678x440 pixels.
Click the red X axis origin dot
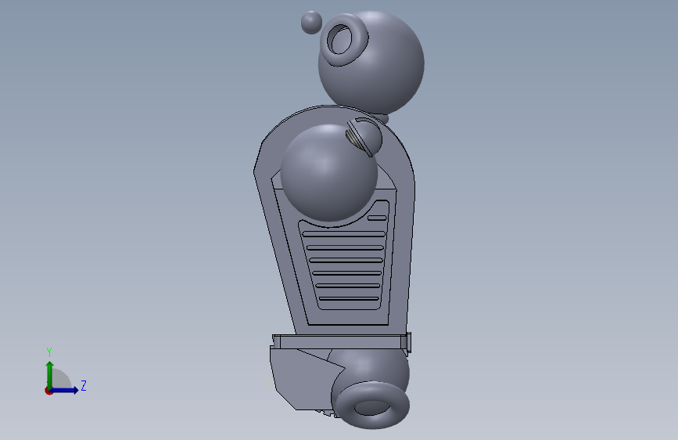[48, 391]
